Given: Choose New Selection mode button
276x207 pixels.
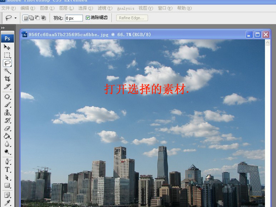Looking at the screenshot, I should (x=26, y=18).
